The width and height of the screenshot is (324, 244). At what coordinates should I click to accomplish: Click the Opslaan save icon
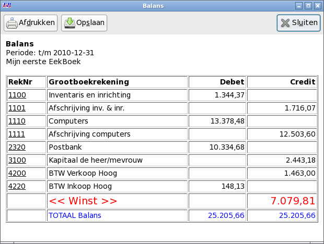click(69, 23)
